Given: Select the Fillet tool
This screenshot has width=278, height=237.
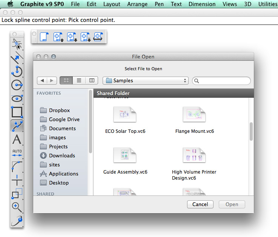Looking at the screenshot, I should [x=17, y=166].
